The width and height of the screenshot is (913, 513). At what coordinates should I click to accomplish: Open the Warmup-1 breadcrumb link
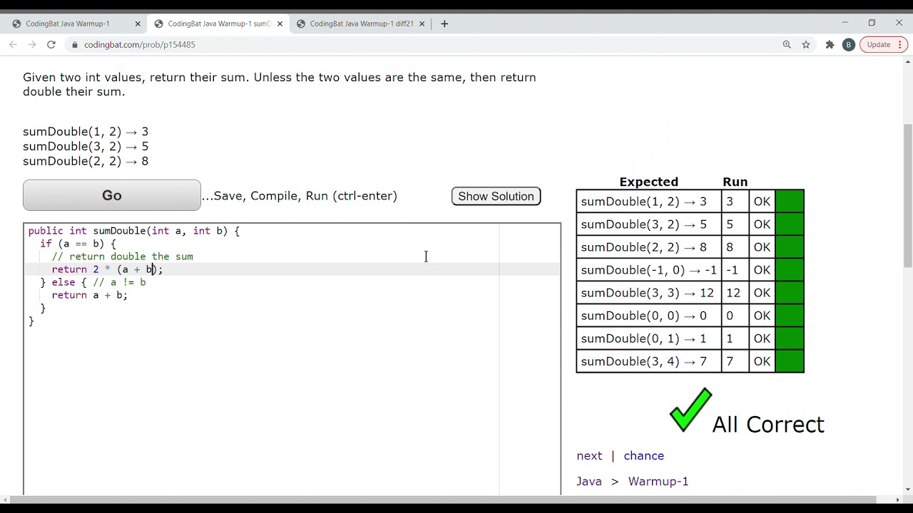[658, 481]
